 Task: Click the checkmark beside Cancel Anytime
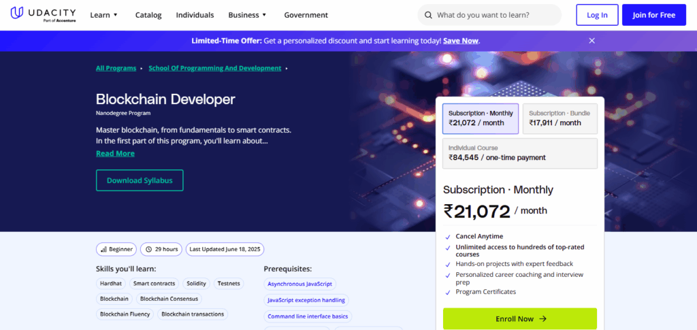click(448, 237)
